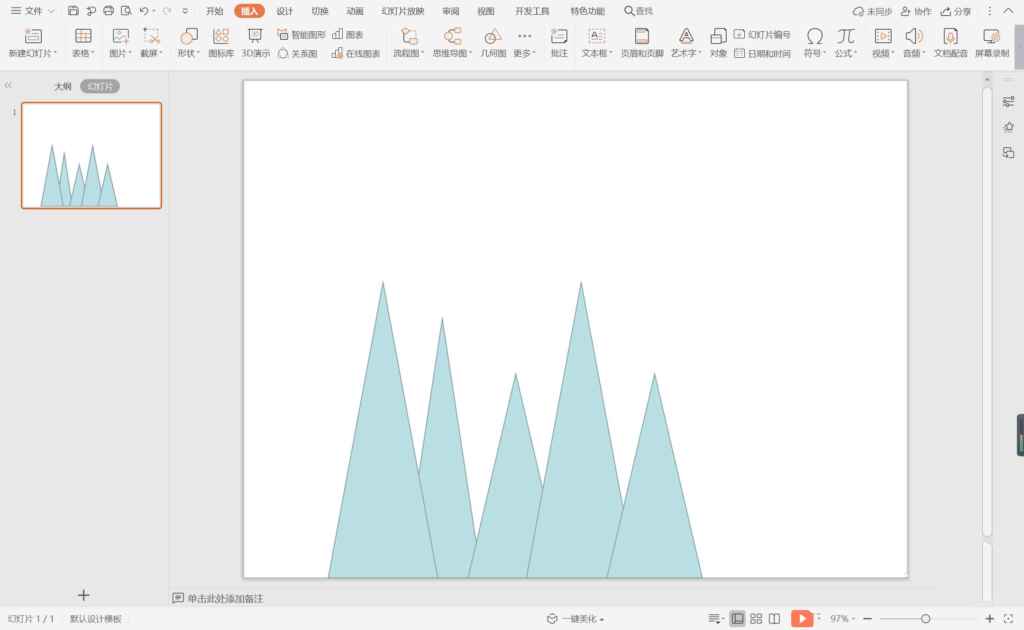The height and width of the screenshot is (630, 1024).
Task: Switch to normal view mode in status bar
Action: click(737, 619)
